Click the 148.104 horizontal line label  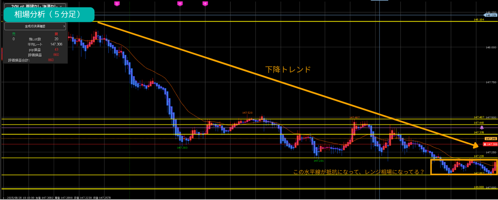[478, 20]
